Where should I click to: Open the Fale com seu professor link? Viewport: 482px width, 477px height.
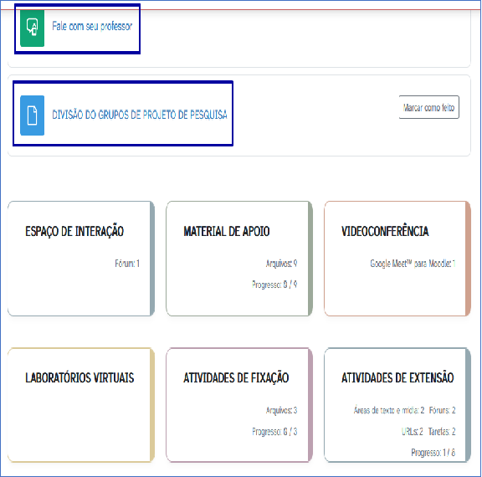coord(92,27)
